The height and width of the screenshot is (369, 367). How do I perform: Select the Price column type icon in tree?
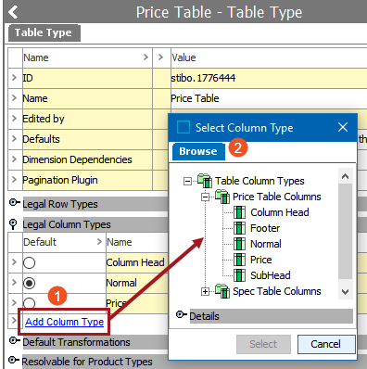click(x=240, y=260)
